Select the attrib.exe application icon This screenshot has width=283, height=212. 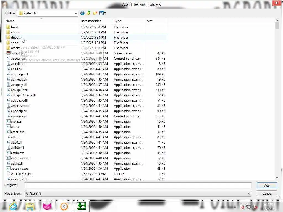point(8,153)
